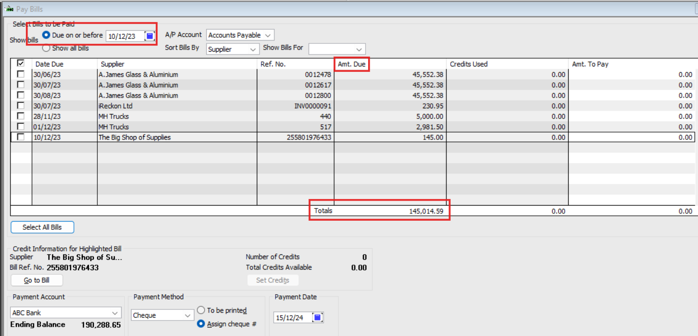Image resolution: width=698 pixels, height=336 pixels.
Task: Check the iReckon Ltd bill checkbox
Action: (21, 105)
